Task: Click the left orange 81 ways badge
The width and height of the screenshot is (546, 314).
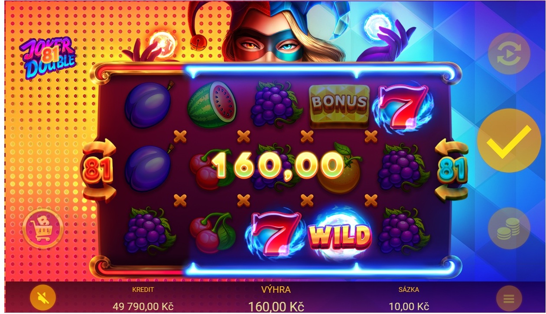Action: pyautogui.click(x=99, y=170)
